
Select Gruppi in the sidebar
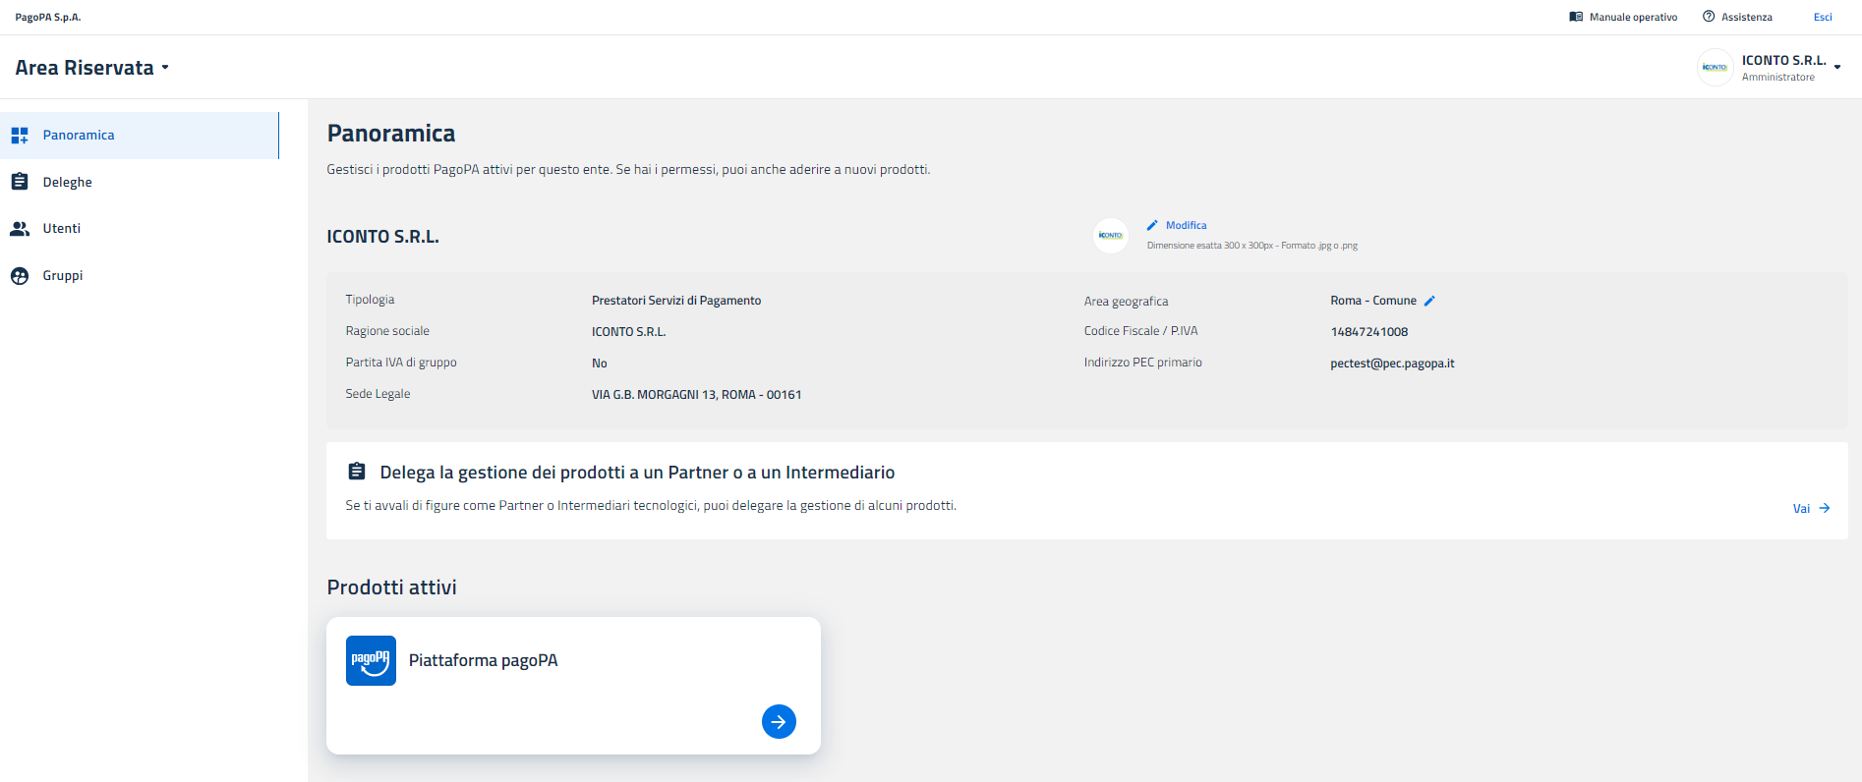(62, 276)
